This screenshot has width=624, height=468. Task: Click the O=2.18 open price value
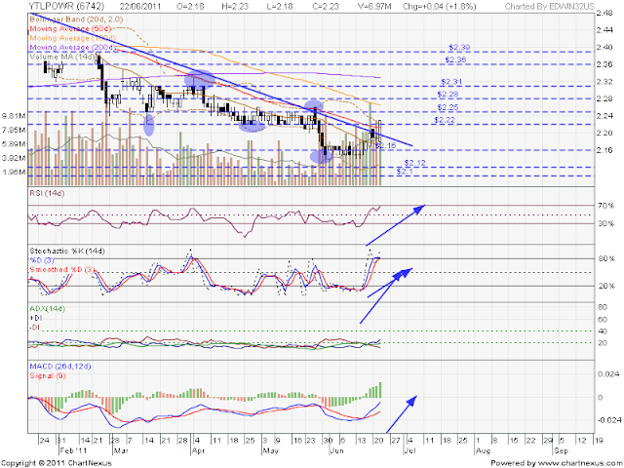pyautogui.click(x=192, y=6)
